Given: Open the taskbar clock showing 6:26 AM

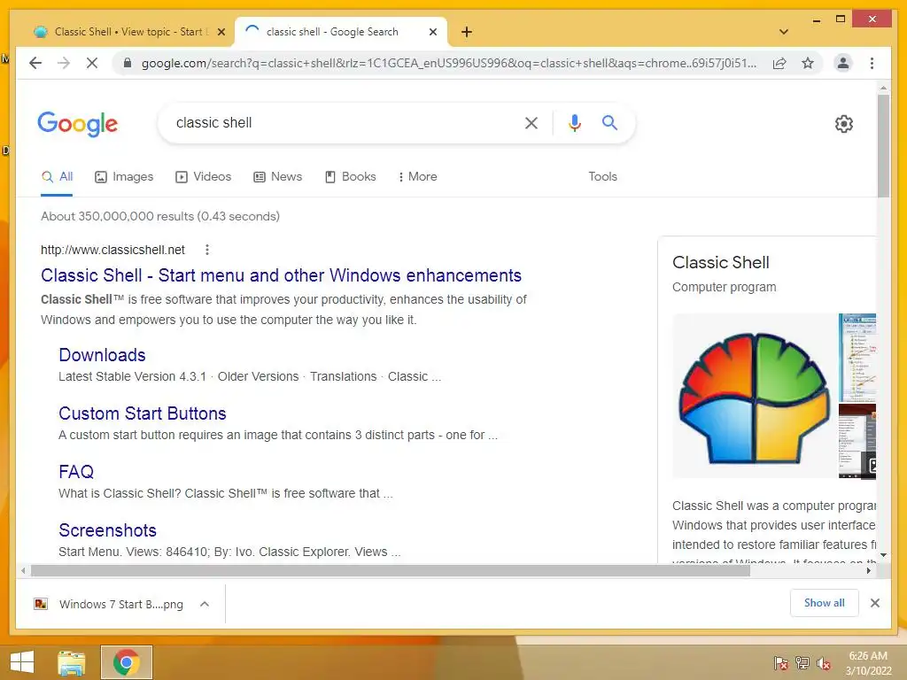Looking at the screenshot, I should tap(868, 663).
